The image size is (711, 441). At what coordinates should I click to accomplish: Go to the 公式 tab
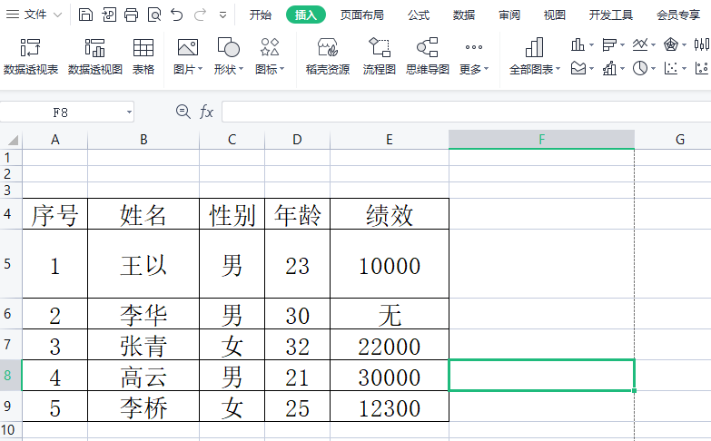click(x=418, y=15)
